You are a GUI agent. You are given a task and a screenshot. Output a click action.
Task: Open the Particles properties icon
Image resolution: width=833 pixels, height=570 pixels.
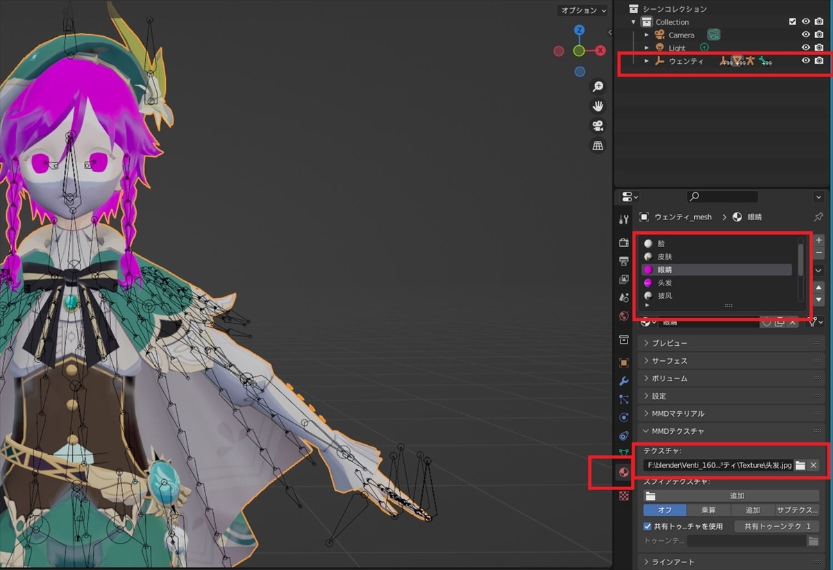623,399
